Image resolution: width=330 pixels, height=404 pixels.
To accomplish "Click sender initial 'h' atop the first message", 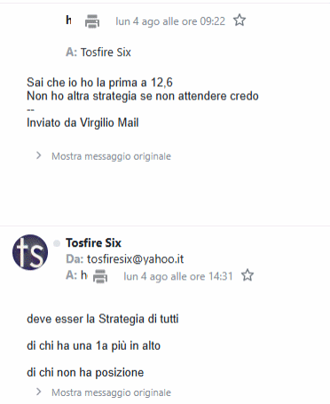I will click(x=68, y=20).
